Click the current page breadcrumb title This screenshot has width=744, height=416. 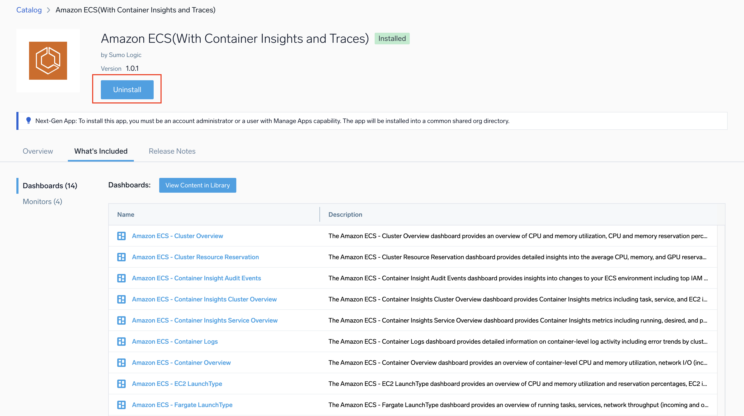[135, 10]
